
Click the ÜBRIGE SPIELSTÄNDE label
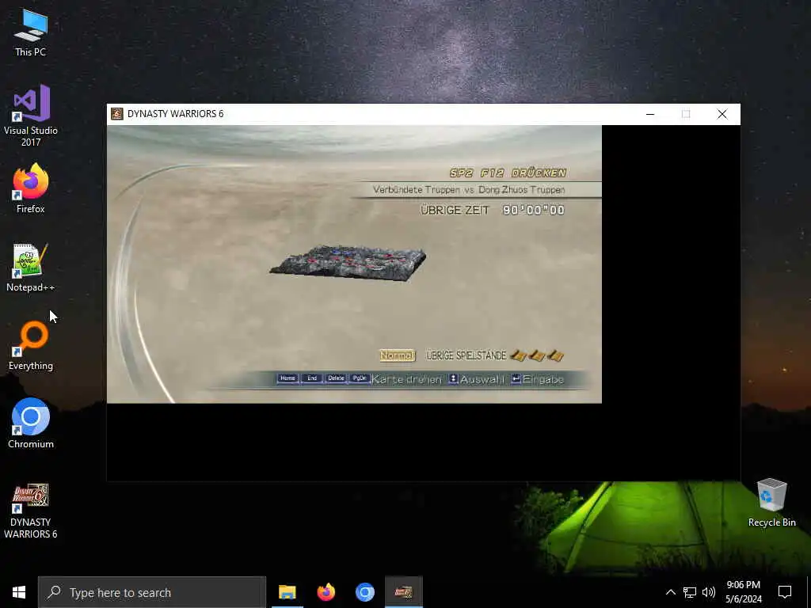(466, 355)
